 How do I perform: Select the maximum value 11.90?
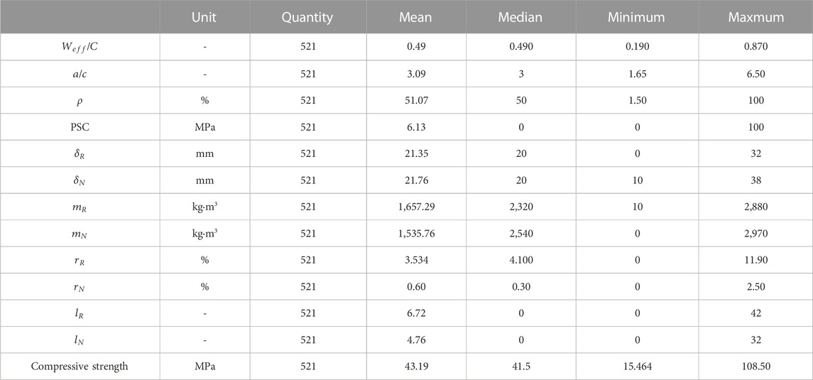pos(756,260)
